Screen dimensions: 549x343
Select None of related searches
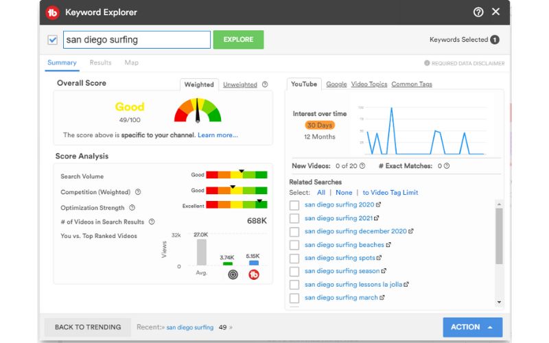click(344, 193)
